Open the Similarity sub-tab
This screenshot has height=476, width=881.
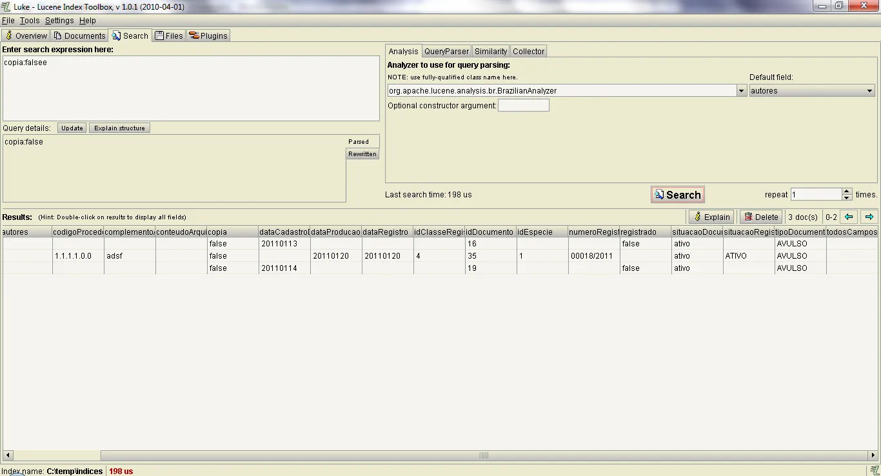click(491, 51)
